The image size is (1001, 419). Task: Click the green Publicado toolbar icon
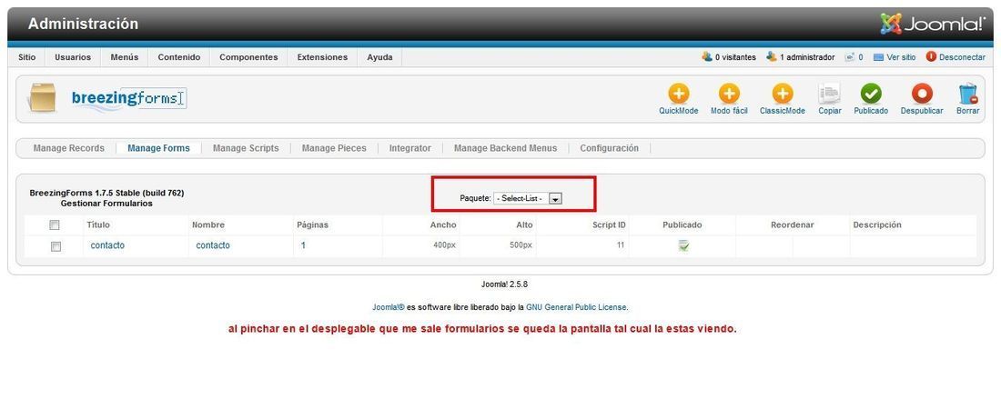[x=871, y=94]
